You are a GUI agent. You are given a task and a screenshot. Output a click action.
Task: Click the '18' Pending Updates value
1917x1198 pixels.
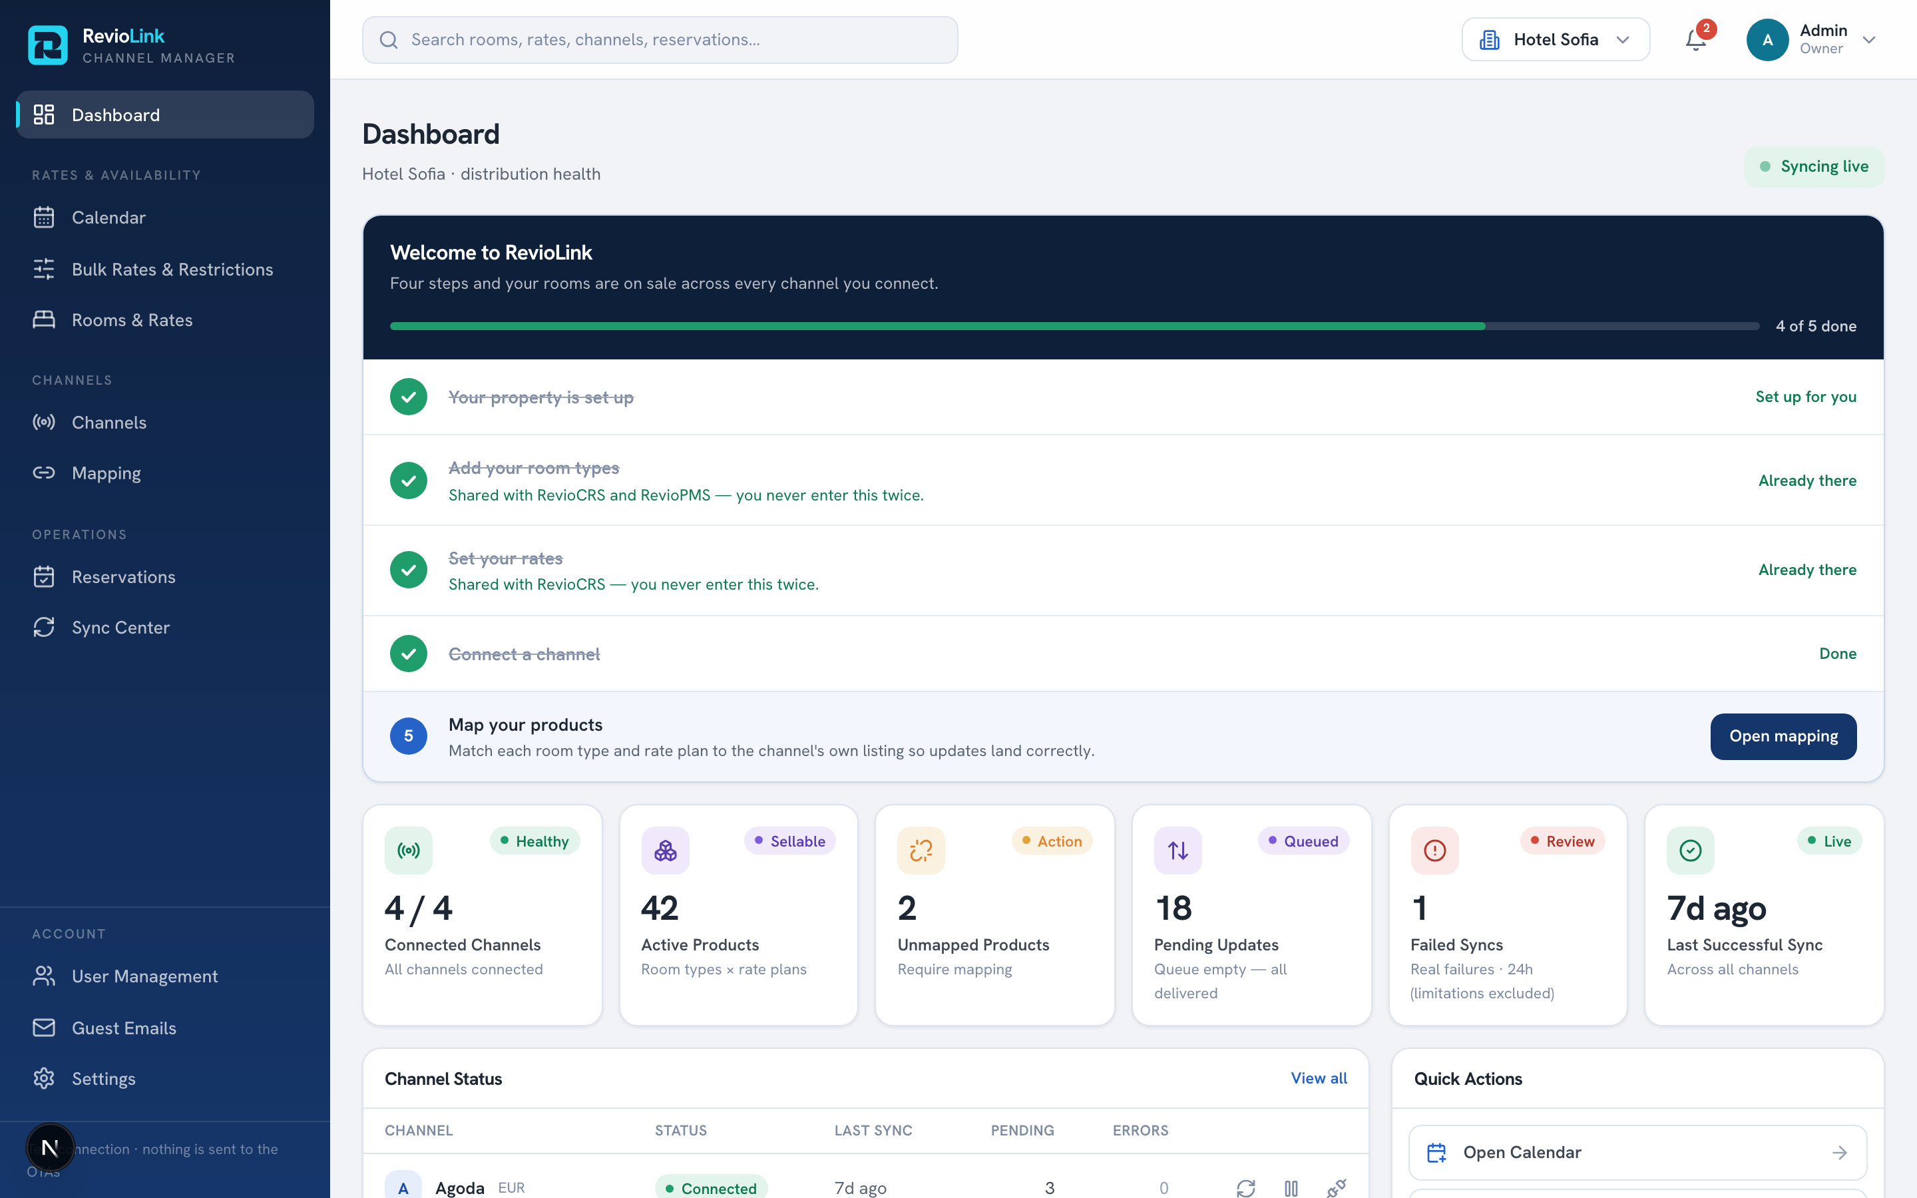click(1172, 908)
